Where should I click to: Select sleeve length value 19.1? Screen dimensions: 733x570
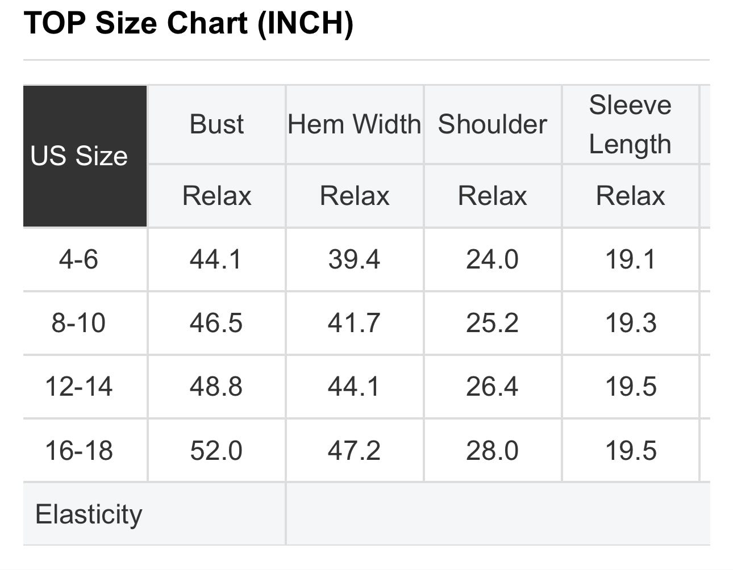coord(631,259)
